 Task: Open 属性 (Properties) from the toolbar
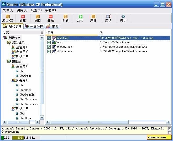pyautogui.click(x=93, y=18)
